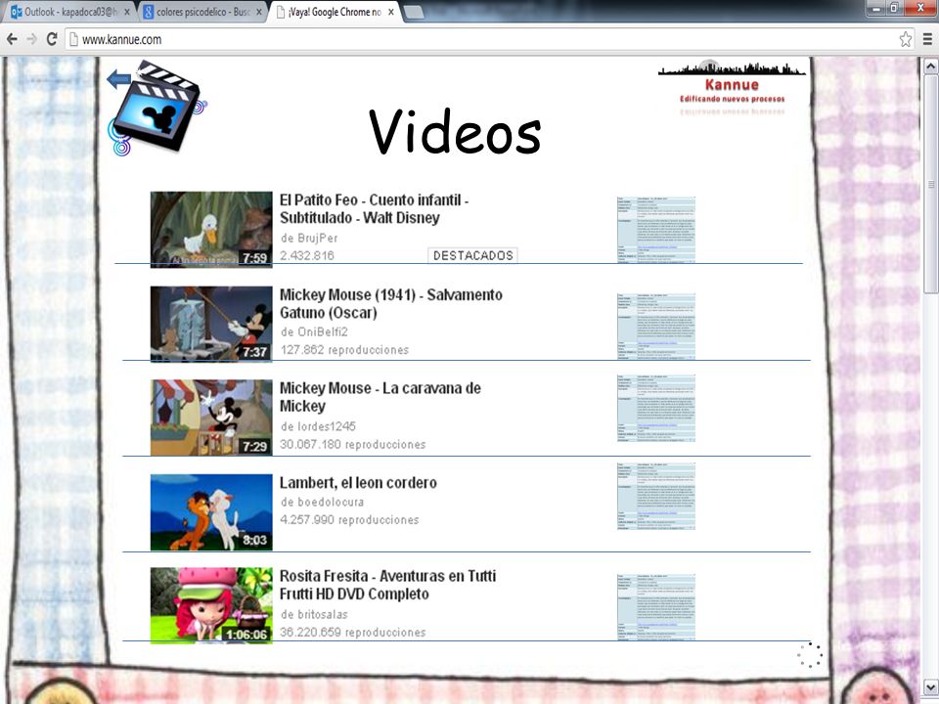Open info table beside La caravana de Mickey
The width and height of the screenshot is (939, 704).
click(656, 409)
